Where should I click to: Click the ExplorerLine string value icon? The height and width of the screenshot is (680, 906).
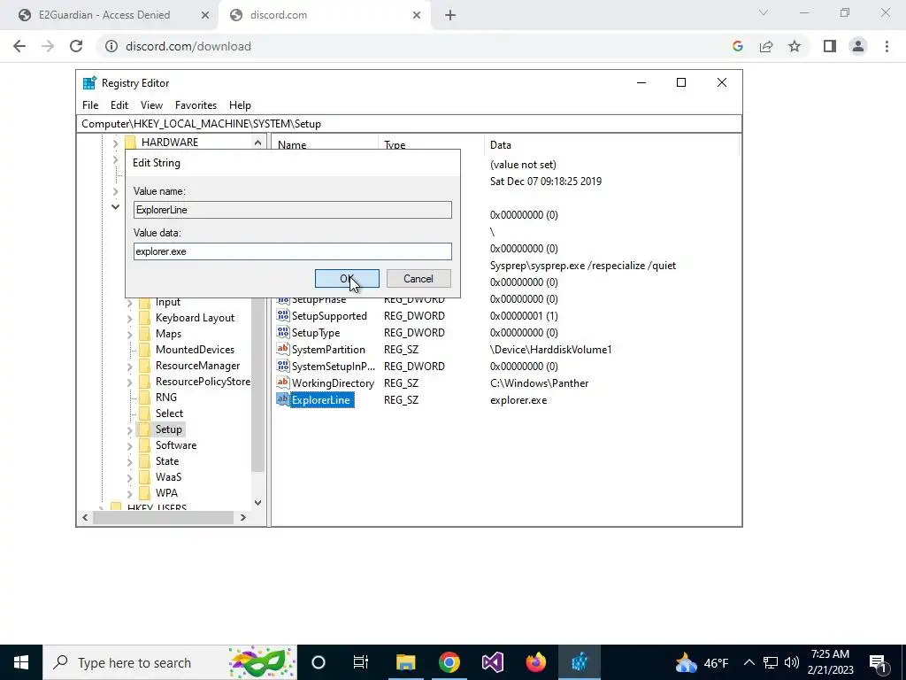click(282, 399)
